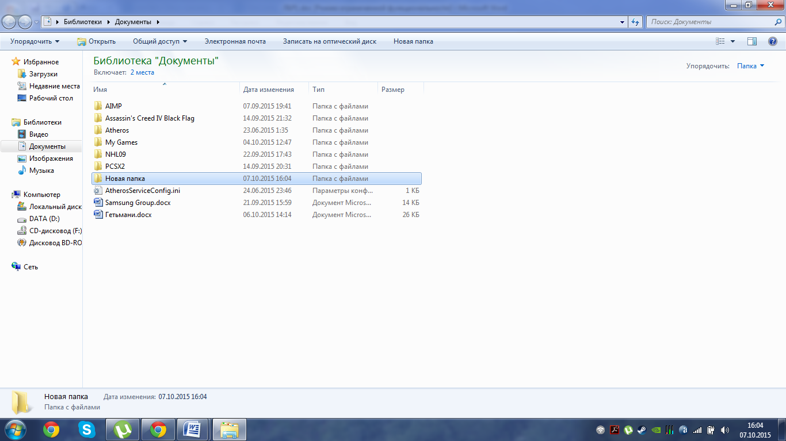Click the large folder thumbnail in details pane
This screenshot has width=786, height=441.
(22, 402)
